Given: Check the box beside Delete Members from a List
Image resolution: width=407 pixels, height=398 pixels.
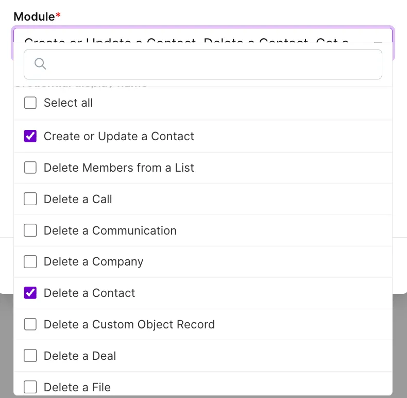Looking at the screenshot, I should tap(30, 168).
